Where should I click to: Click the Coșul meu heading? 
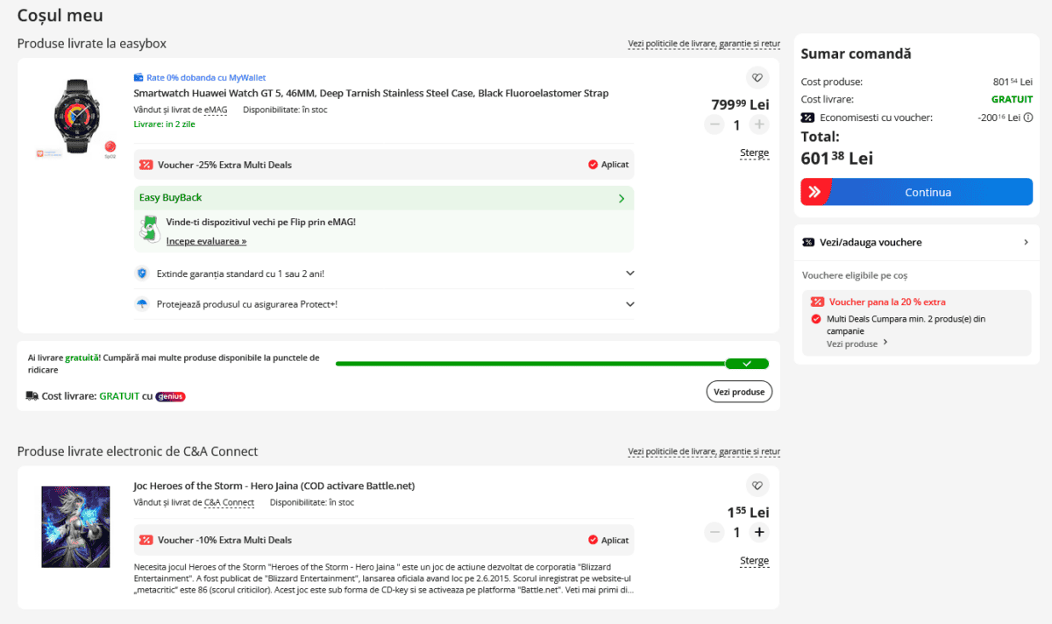tap(60, 15)
